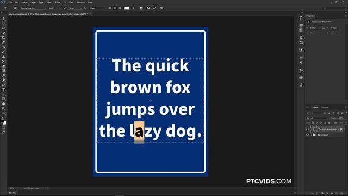Center align the text
The image size is (348, 196).
pyautogui.click(x=115, y=8)
